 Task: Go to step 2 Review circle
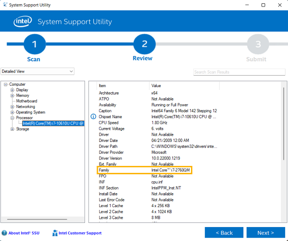point(144,44)
